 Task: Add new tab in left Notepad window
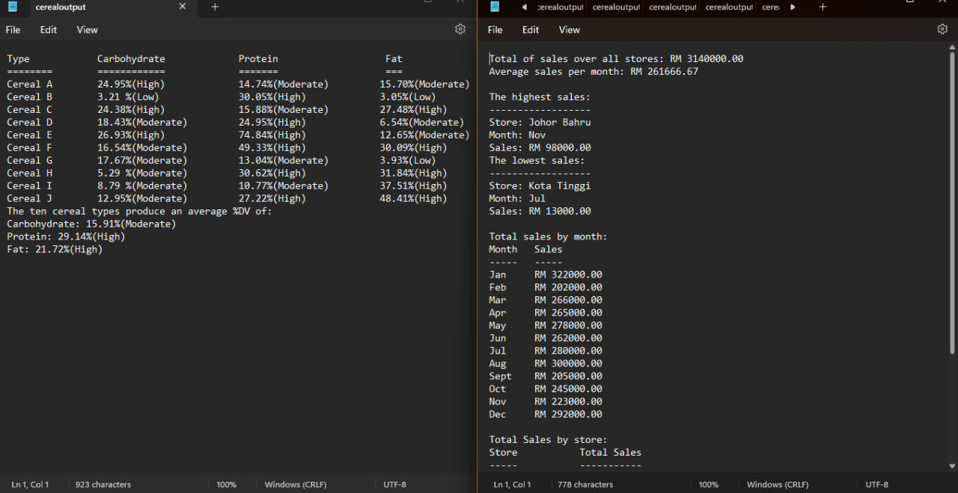215,7
